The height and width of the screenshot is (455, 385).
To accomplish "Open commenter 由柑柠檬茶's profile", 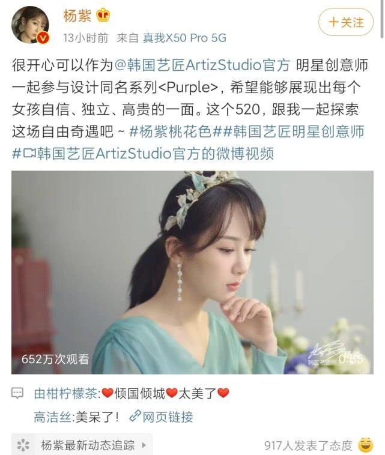I will [65, 394].
